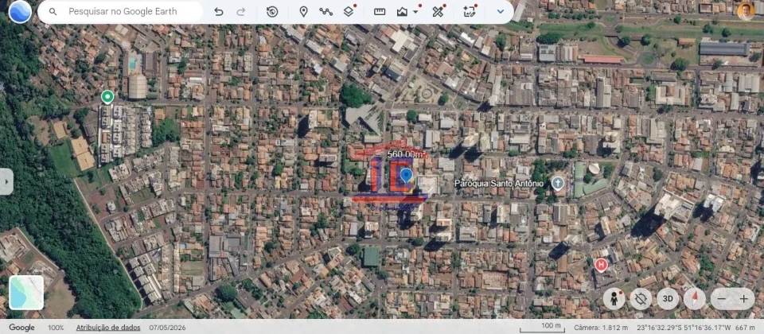
Task: Activate Street View pegman
Action: (x=614, y=299)
